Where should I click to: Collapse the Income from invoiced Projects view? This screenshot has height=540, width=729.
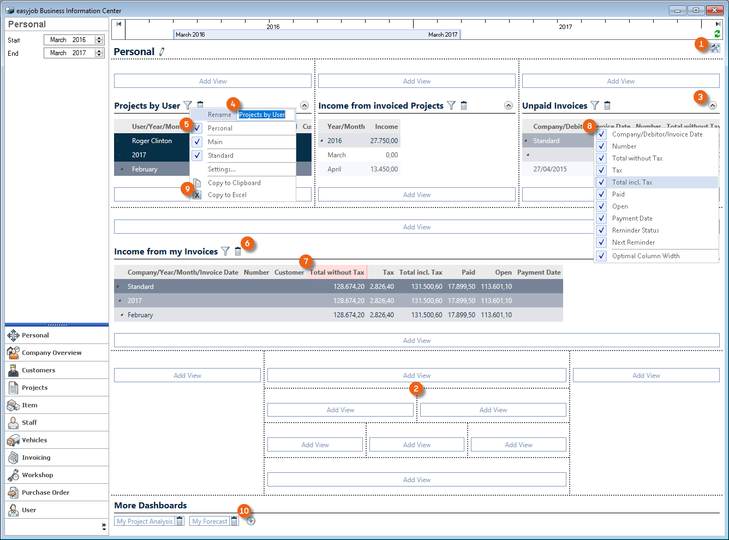508,105
